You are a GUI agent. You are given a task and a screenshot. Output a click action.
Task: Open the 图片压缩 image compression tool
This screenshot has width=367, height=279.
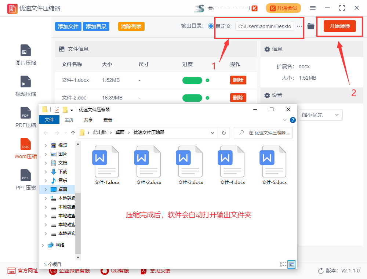click(x=26, y=55)
